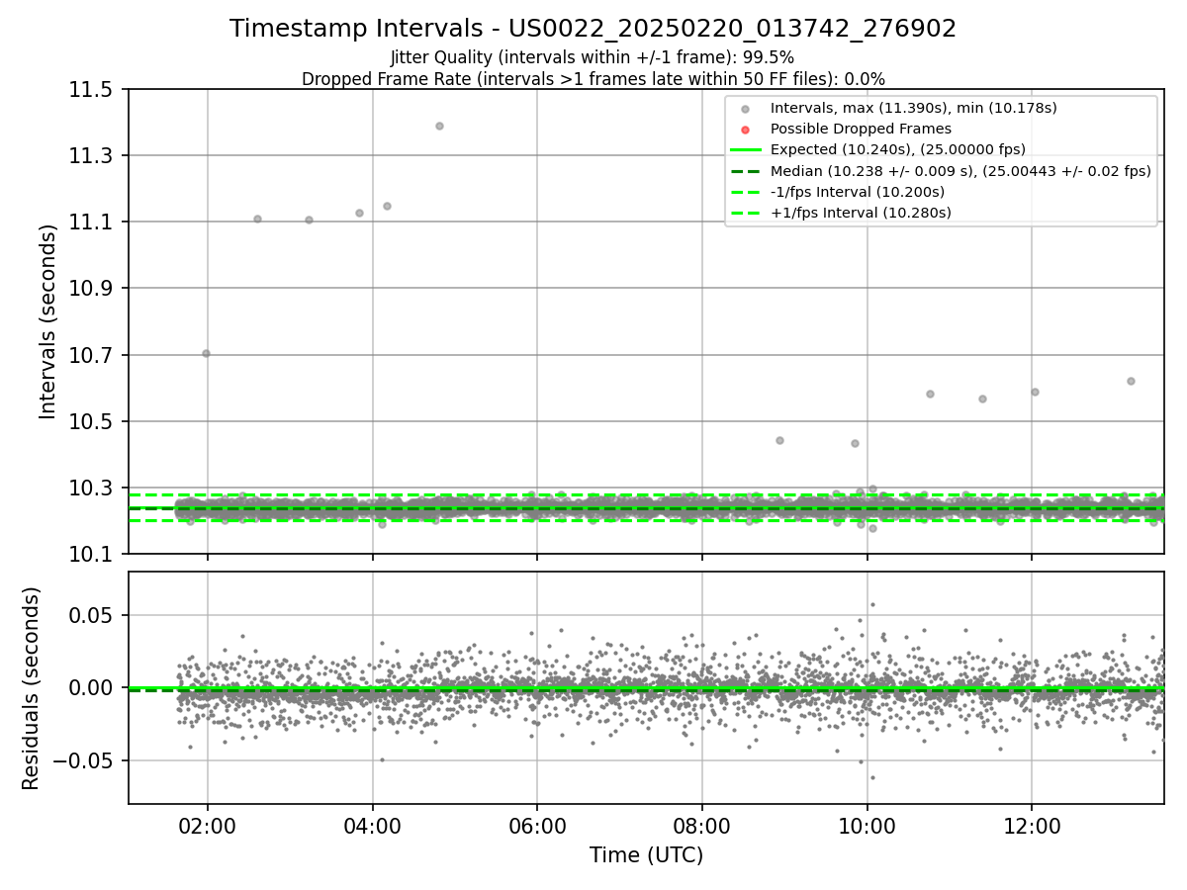The height and width of the screenshot is (890, 1187).
Task: Click the 04:00 time tick label
Action: 372,824
